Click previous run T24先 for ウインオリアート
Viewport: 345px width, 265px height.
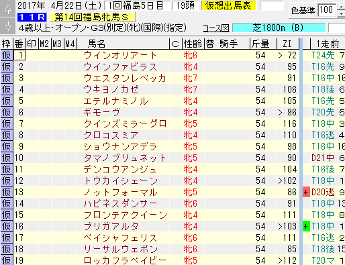point(323,55)
